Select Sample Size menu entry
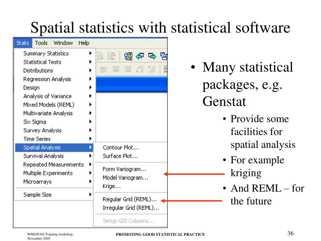321x241 pixels. coord(54,195)
